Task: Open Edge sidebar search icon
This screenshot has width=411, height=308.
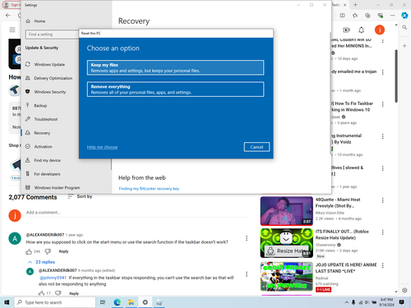Action: tap(404, 27)
